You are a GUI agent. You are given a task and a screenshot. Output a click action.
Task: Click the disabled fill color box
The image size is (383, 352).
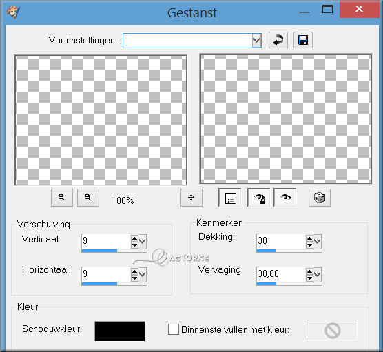332,330
